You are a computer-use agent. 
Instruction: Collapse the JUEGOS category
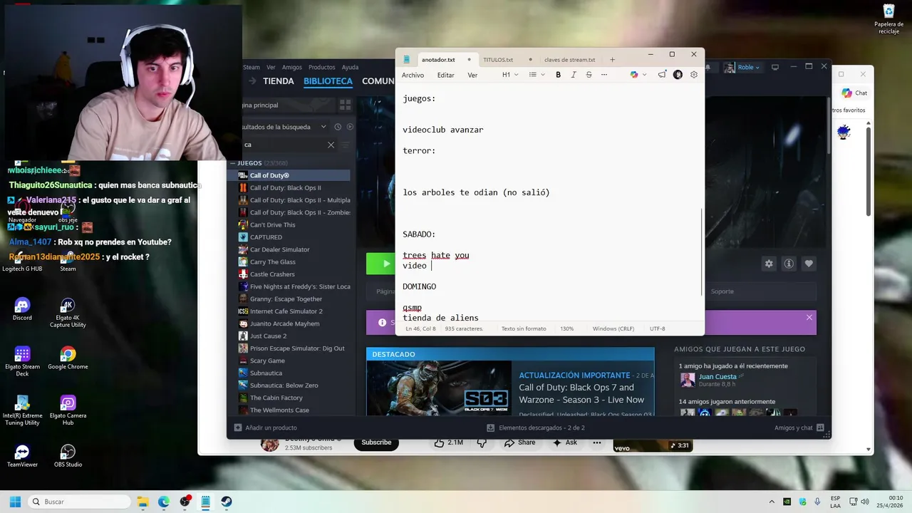pos(232,163)
